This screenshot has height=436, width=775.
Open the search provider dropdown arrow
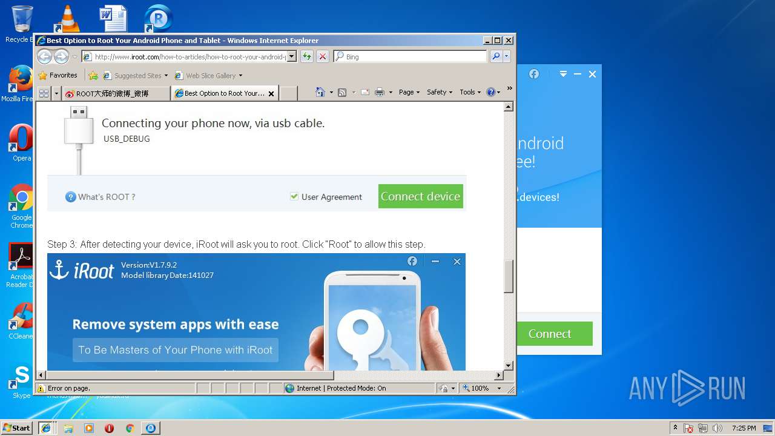[507, 56]
